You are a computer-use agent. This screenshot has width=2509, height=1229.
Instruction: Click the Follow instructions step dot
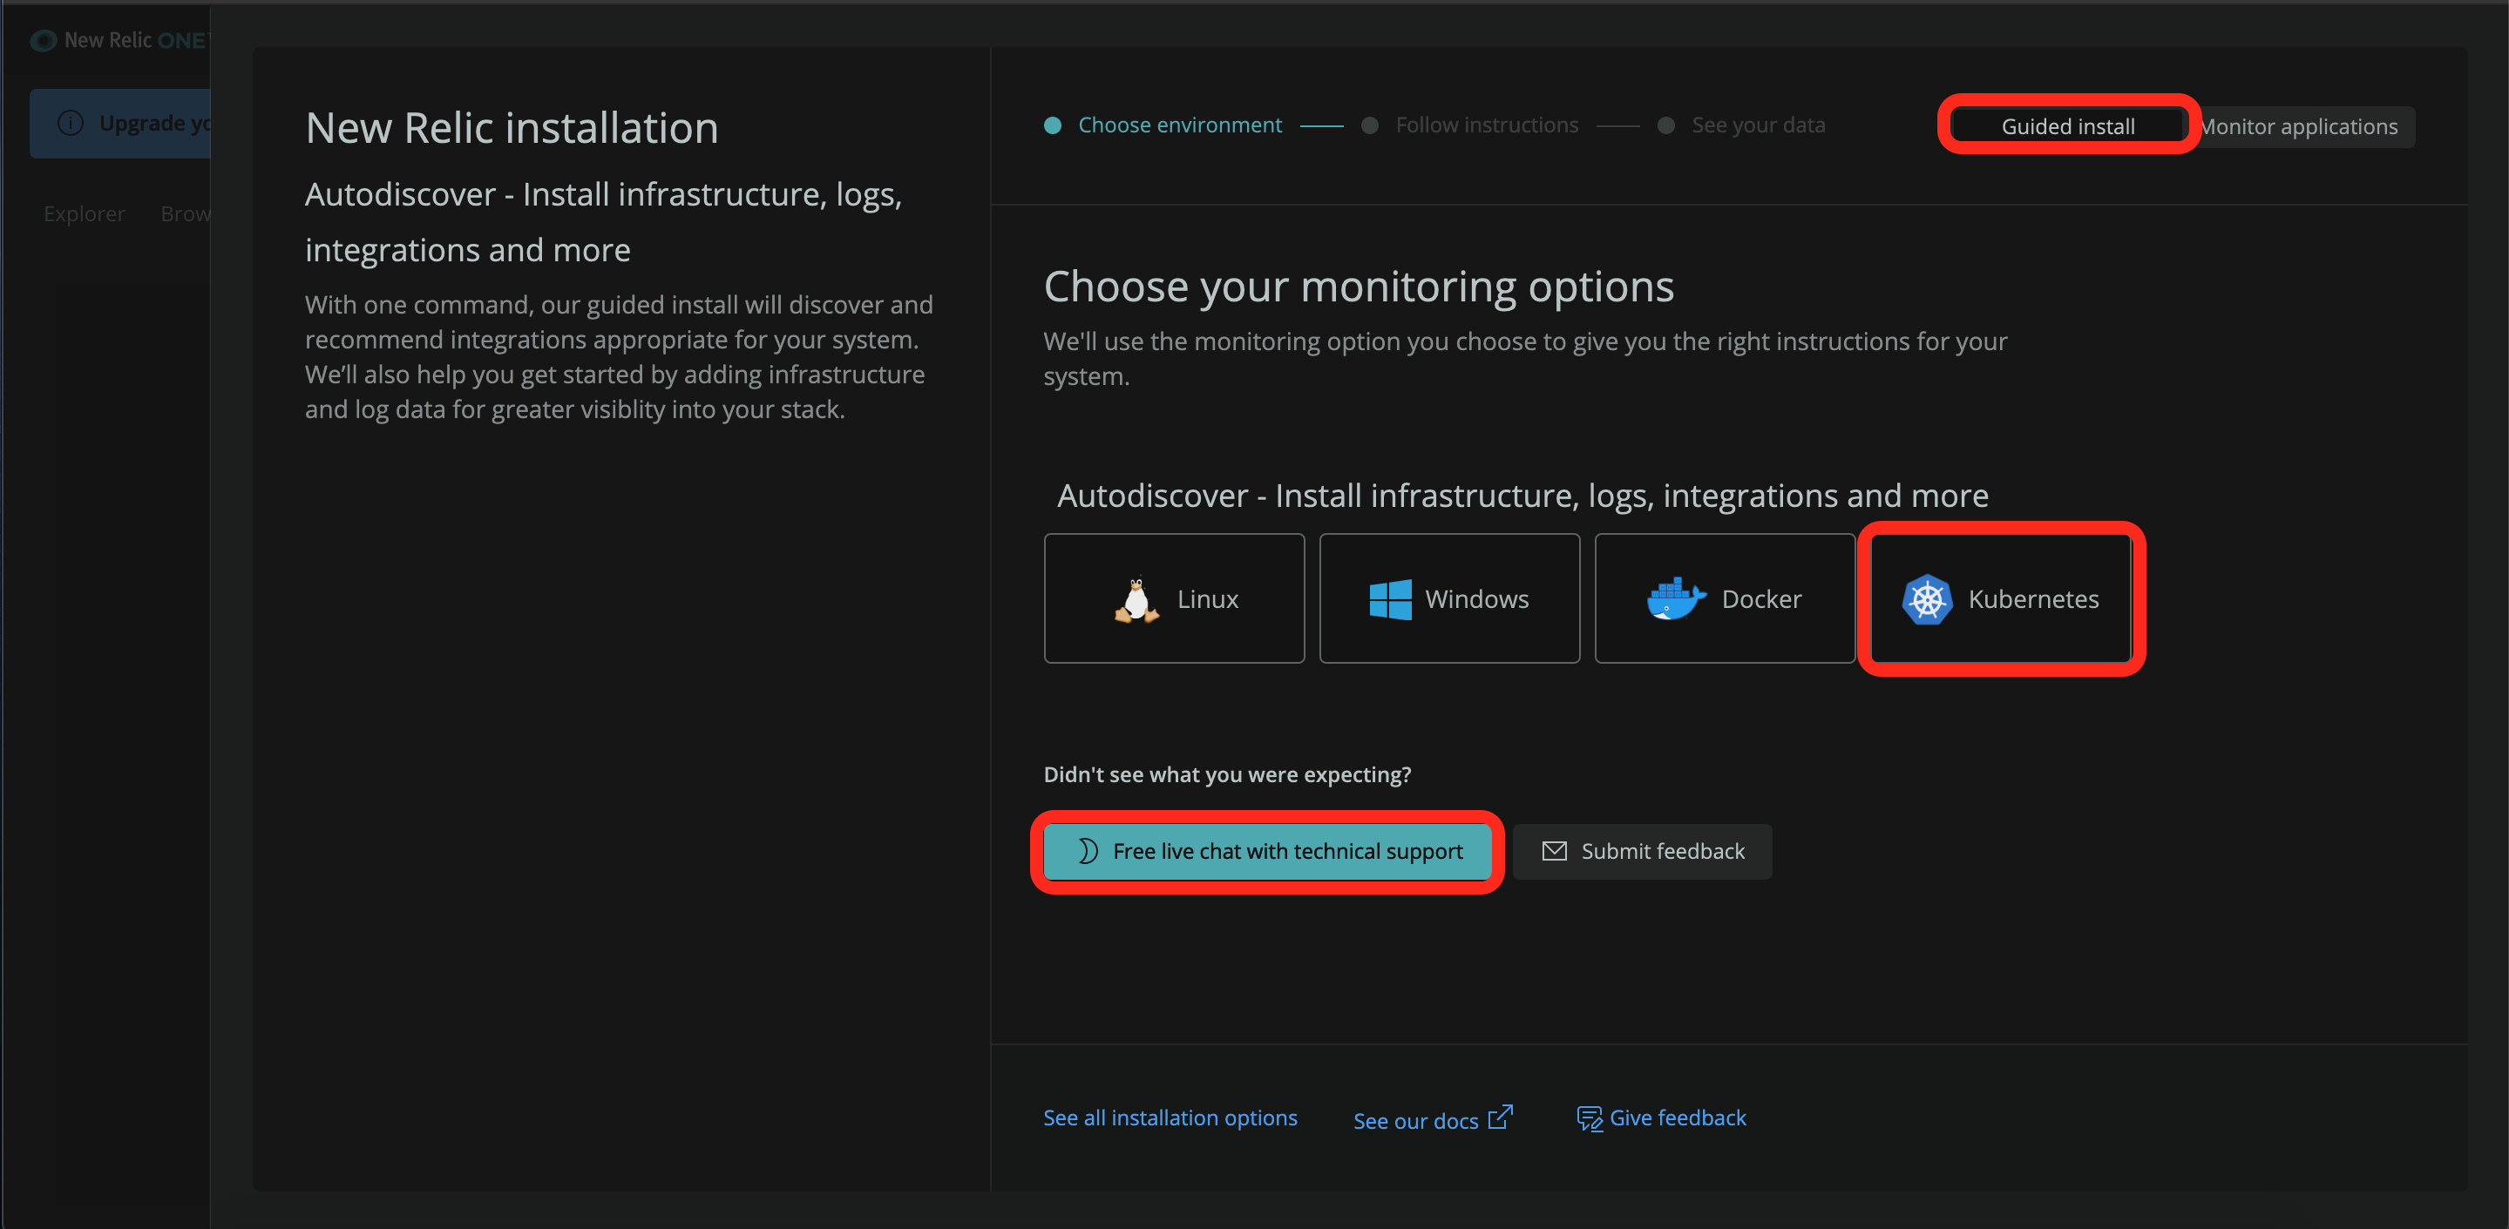coord(1369,125)
